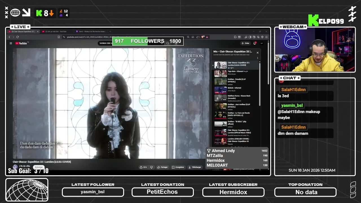Click latest follower box 'yasmin_bsl'
The width and height of the screenshot is (361, 203).
tap(93, 192)
